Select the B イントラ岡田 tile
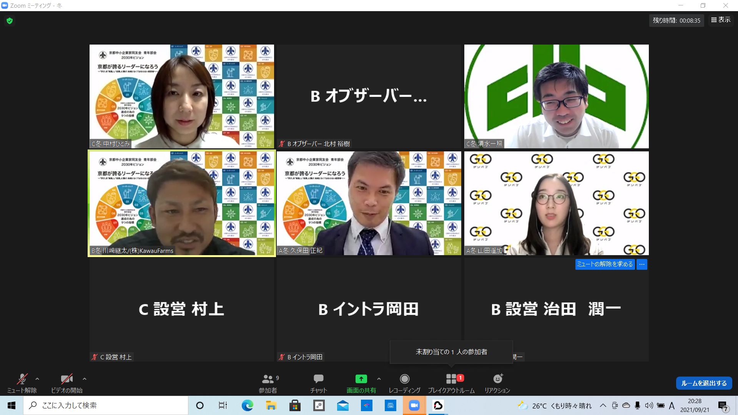 (369, 310)
